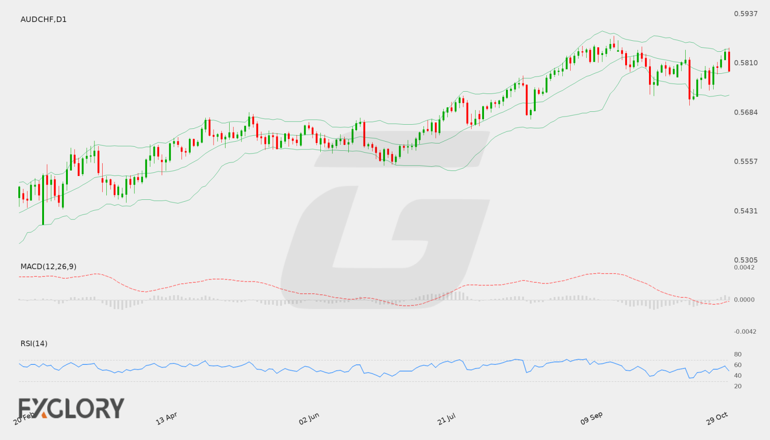
Task: Click the MACD -0.0042 scale value
Action: click(x=745, y=331)
